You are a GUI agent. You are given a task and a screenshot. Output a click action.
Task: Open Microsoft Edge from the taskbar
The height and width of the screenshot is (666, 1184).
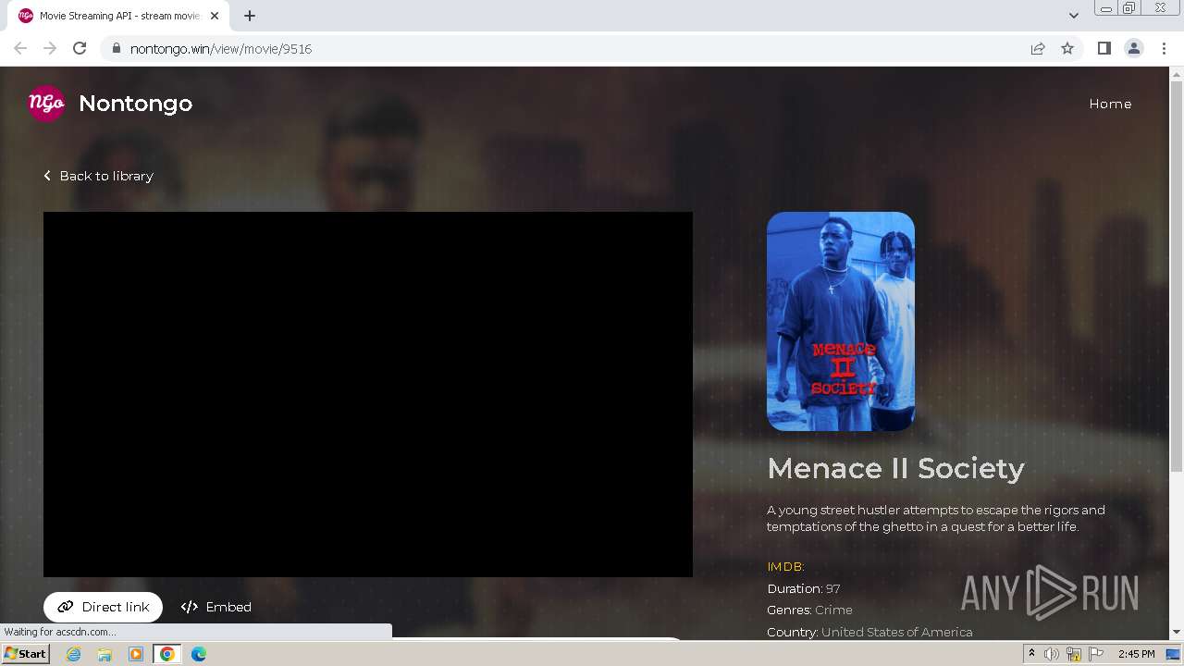(x=199, y=654)
